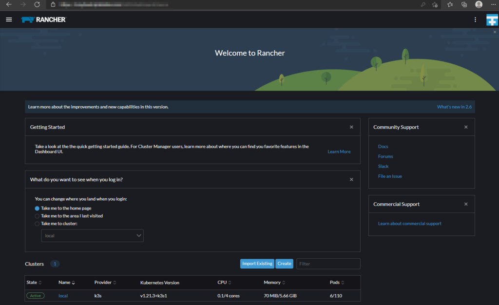Image resolution: width=499 pixels, height=305 pixels.
Task: Open the hamburger navigation menu
Action: (9, 19)
